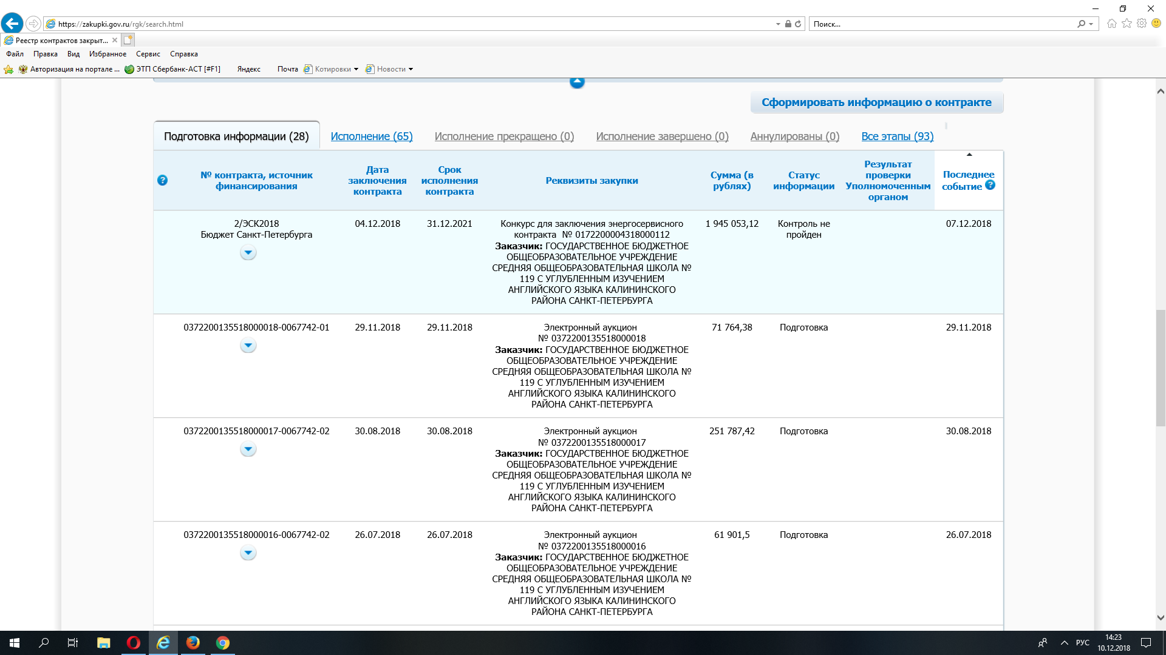The height and width of the screenshot is (655, 1166).
Task: Launch Chrome from taskbar
Action: (223, 643)
